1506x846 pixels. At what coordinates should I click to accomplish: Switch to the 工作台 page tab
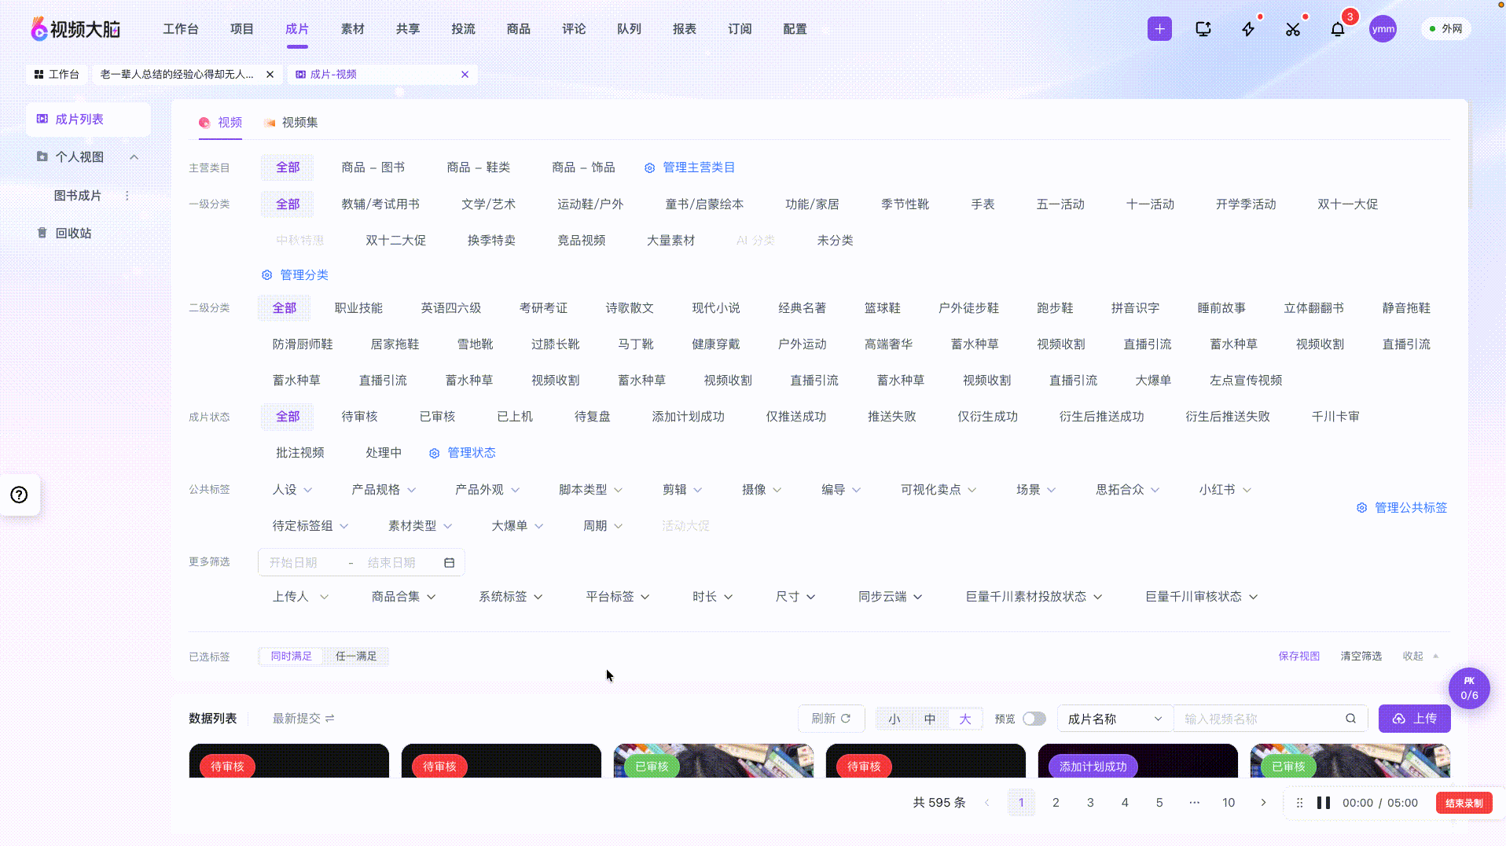tap(57, 74)
